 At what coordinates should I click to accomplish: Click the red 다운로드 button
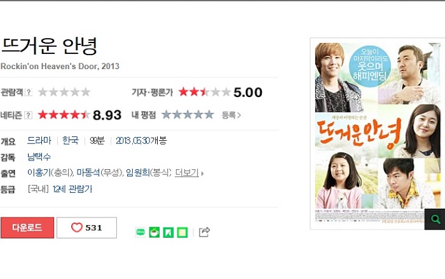point(27,228)
